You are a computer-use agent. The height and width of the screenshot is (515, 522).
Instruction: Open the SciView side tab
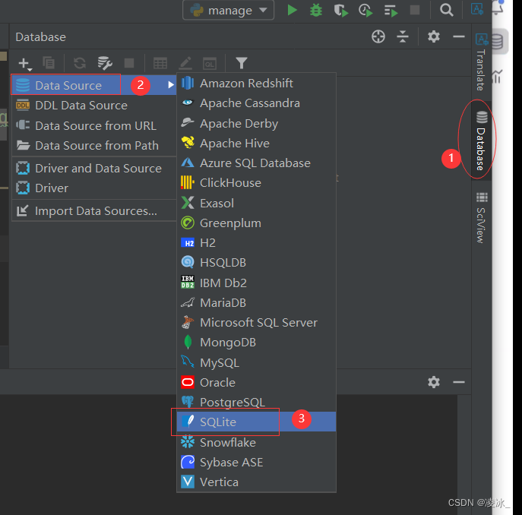click(482, 218)
